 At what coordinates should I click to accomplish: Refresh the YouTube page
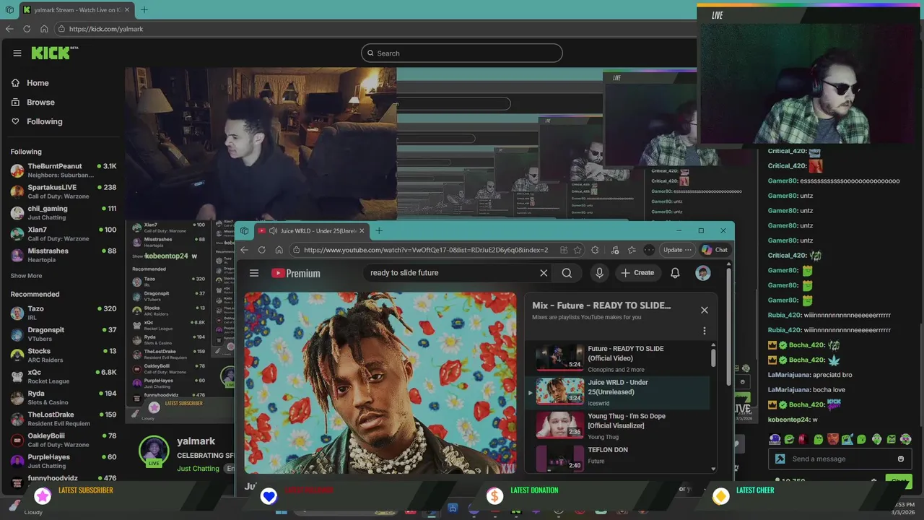tap(261, 250)
